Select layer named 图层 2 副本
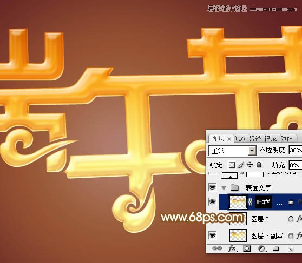The image size is (302, 263). pyautogui.click(x=267, y=235)
